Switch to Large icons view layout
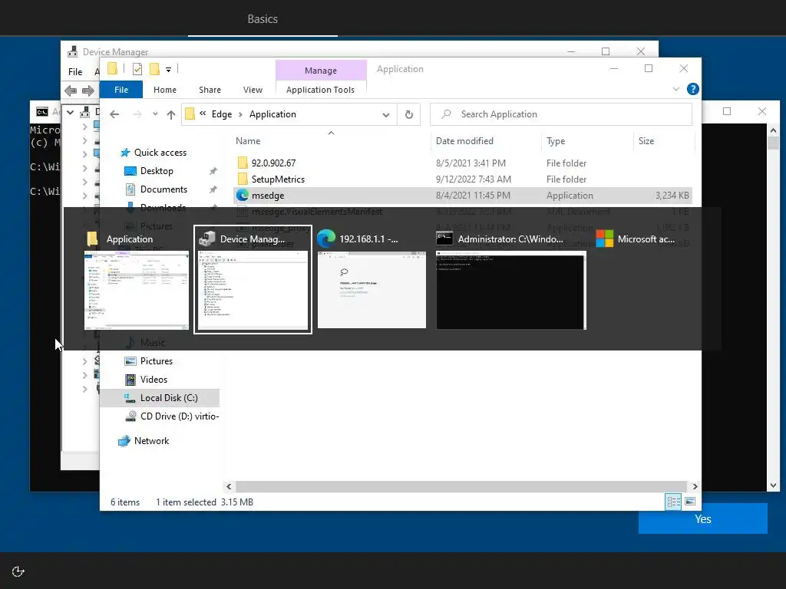This screenshot has width=786, height=589. click(x=690, y=502)
